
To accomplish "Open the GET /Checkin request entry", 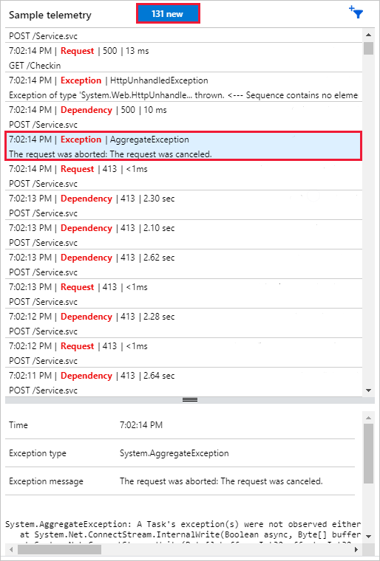I will click(x=183, y=58).
